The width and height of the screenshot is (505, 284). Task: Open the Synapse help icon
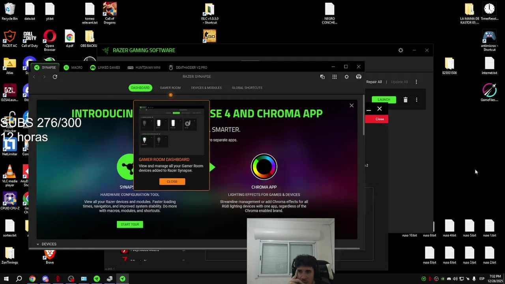click(359, 77)
